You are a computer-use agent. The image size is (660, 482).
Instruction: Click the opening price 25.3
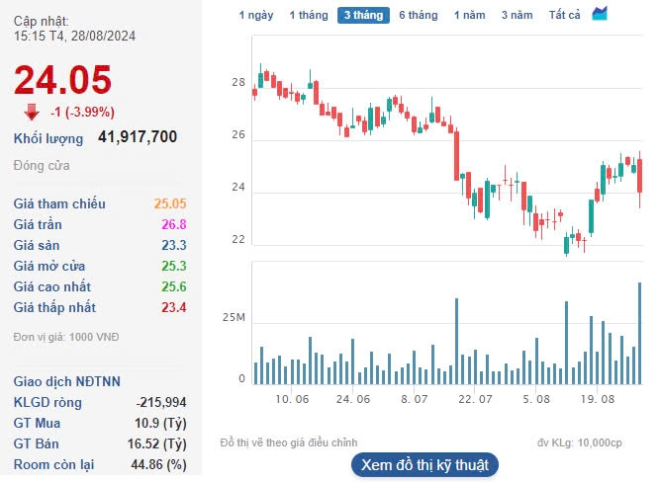(x=174, y=266)
